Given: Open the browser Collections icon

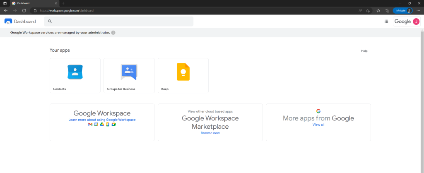Looking at the screenshot, I should point(387,10).
